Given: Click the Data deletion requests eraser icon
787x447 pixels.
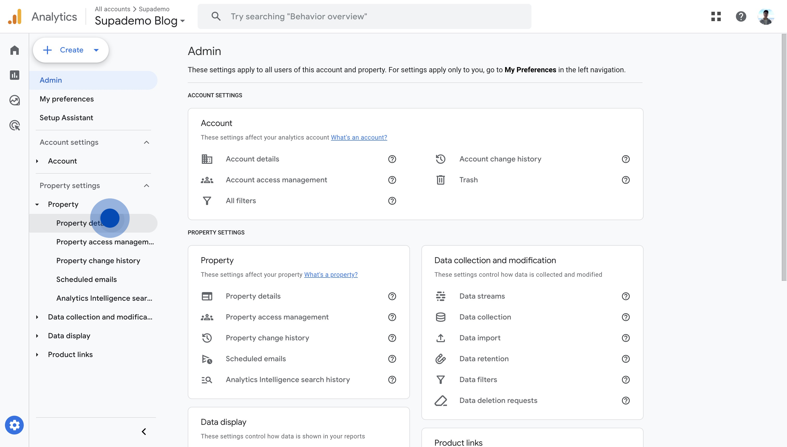Looking at the screenshot, I should click(x=440, y=401).
